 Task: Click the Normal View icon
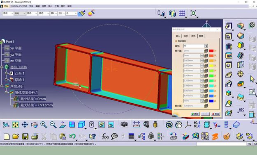coord(63,125)
